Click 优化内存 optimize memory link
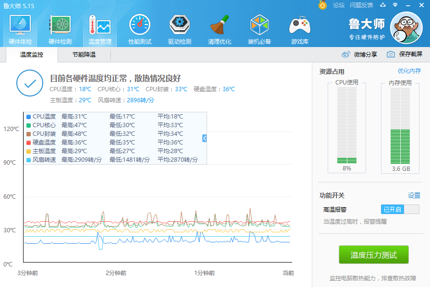 point(409,71)
